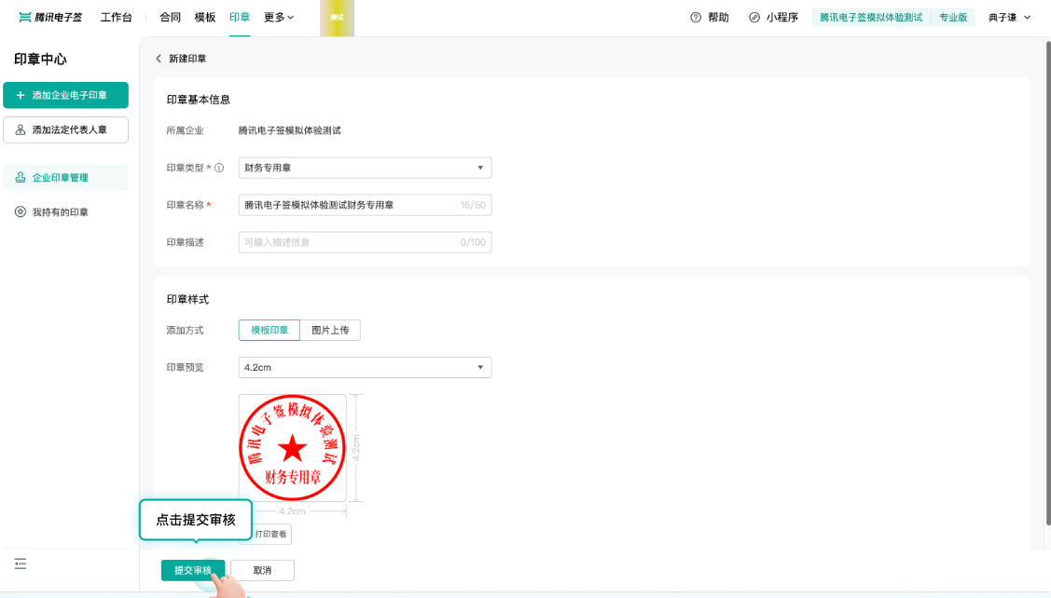Image resolution: width=1051 pixels, height=598 pixels.
Task: Click the back arrow beside 新建印章
Action: click(159, 58)
